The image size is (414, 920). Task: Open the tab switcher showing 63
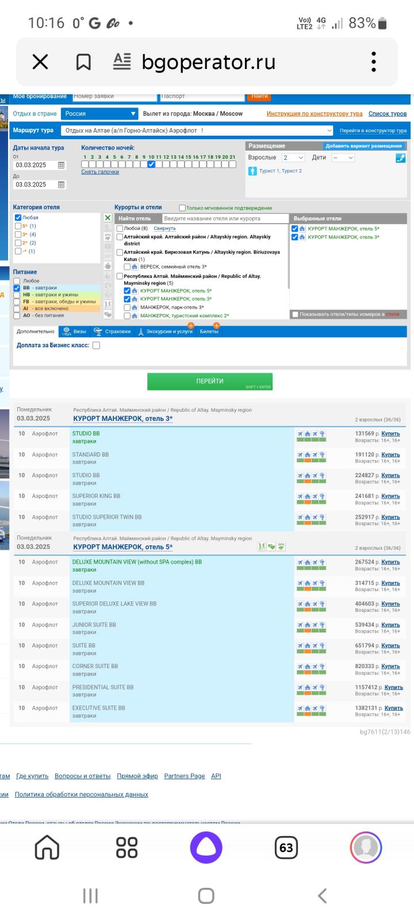point(286,848)
